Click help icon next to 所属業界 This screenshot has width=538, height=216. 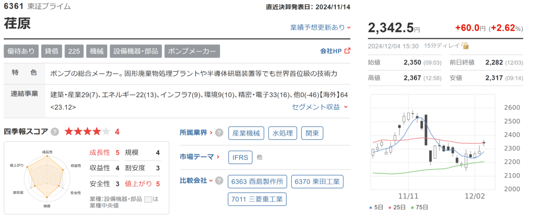(x=219, y=133)
